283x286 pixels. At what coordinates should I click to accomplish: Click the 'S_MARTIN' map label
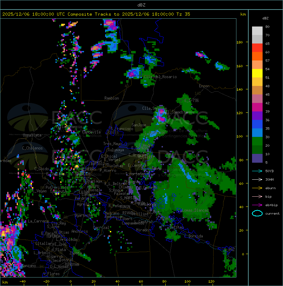pyautogui.click(x=129, y=198)
